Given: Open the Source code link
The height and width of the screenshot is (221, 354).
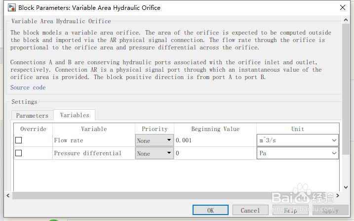Looking at the screenshot, I should pos(28,88).
